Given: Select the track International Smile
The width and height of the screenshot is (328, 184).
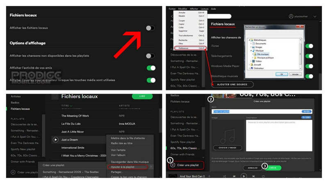Looking at the screenshot, I should pyautogui.click(x=73, y=148).
